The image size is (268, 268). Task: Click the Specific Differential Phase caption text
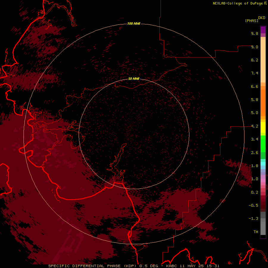click(134, 266)
